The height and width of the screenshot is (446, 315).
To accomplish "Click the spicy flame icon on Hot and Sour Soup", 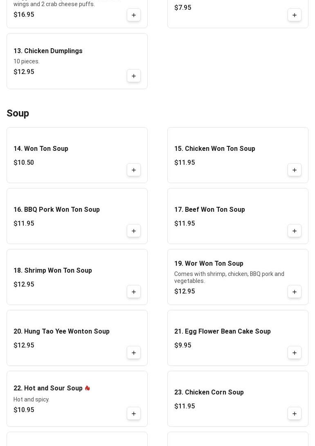I will coord(88,388).
